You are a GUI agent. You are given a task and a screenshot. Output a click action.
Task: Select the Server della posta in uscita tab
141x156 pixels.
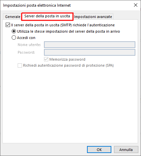[47, 16]
